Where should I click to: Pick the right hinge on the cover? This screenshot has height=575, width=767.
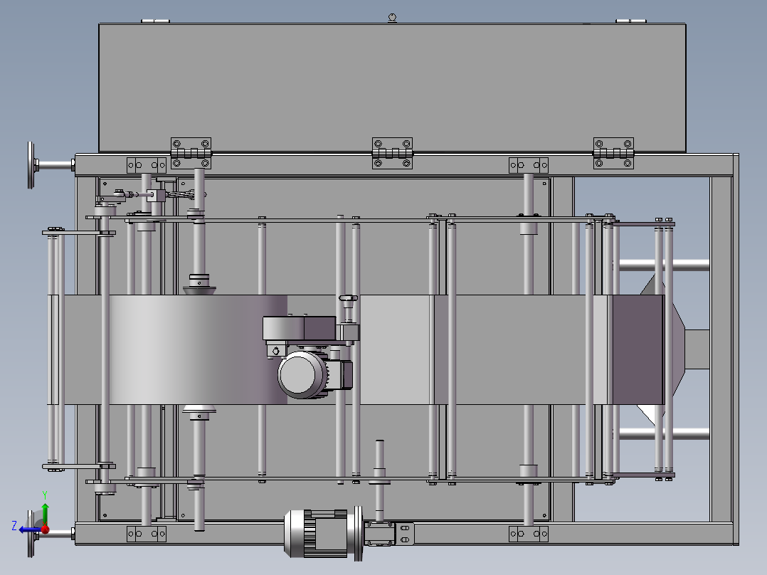(x=613, y=153)
